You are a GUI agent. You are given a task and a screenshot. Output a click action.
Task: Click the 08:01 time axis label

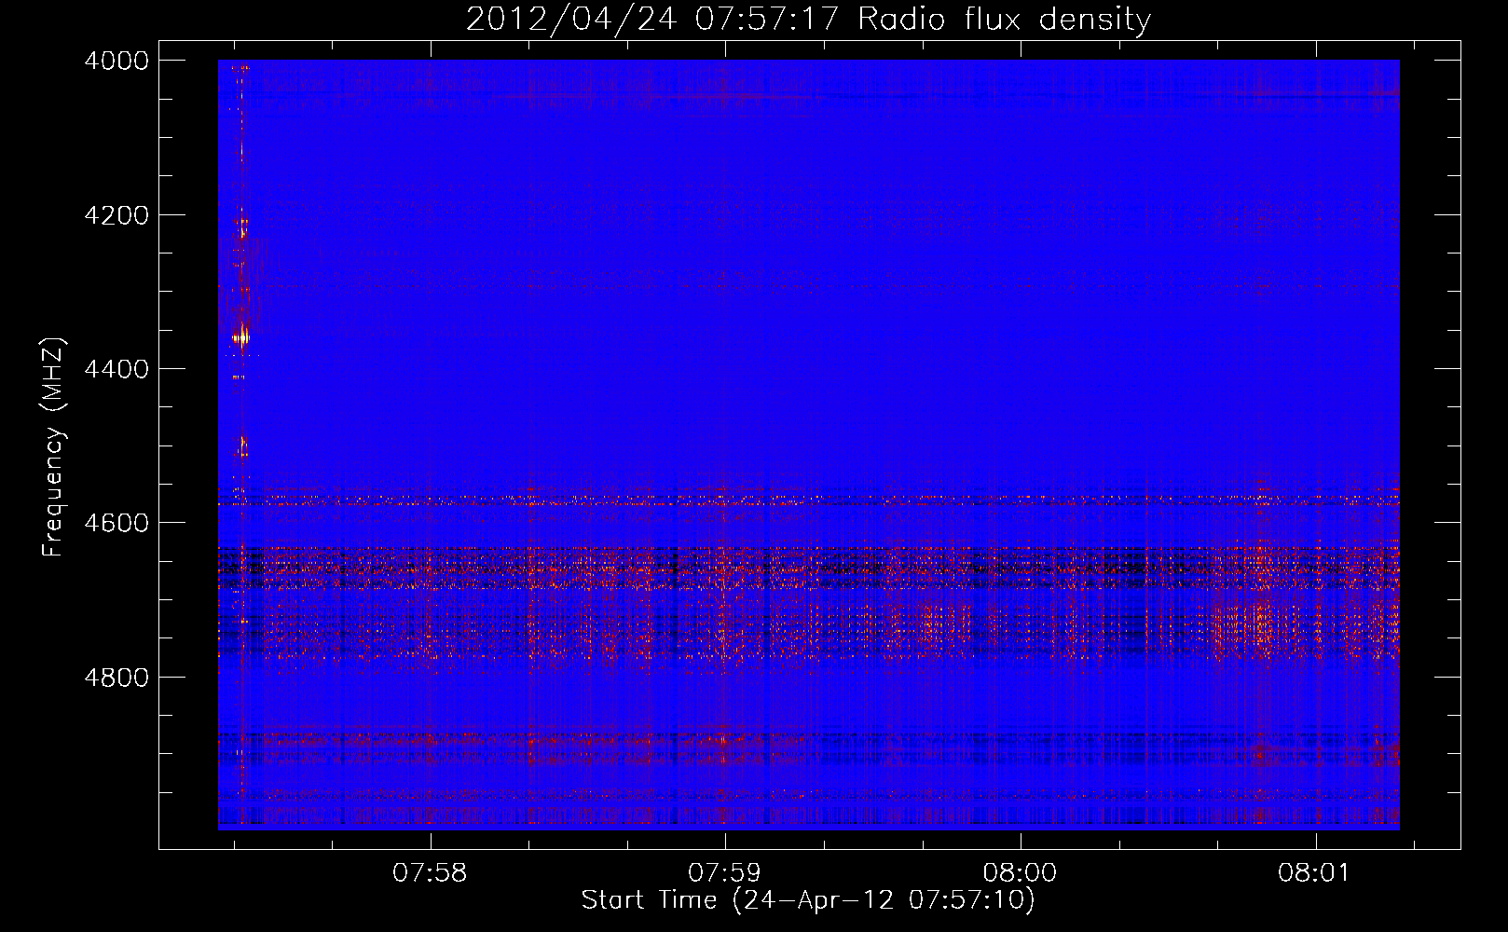click(x=1314, y=873)
